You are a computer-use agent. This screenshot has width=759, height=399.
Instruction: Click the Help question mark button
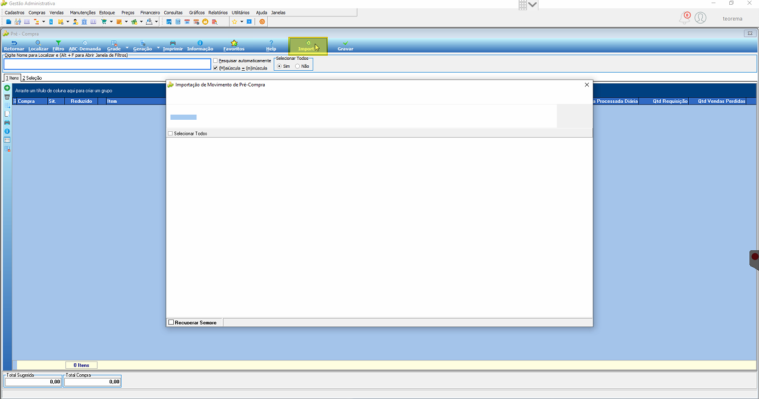tap(271, 46)
